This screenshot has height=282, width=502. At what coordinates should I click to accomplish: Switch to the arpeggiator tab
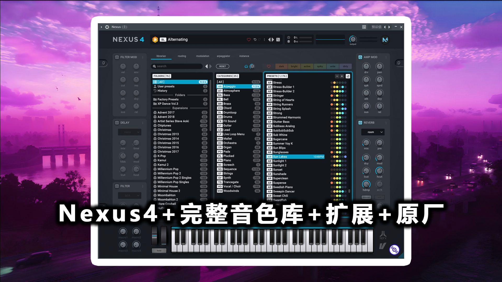coord(223,56)
